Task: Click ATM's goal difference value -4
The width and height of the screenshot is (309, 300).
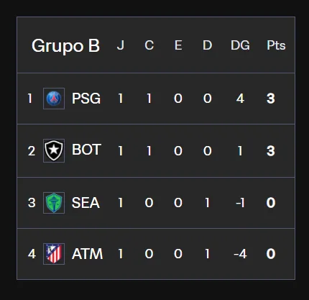Action: [240, 254]
